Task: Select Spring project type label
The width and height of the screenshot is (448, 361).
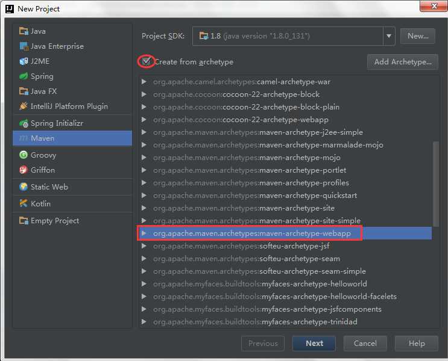Action: pyautogui.click(x=42, y=76)
